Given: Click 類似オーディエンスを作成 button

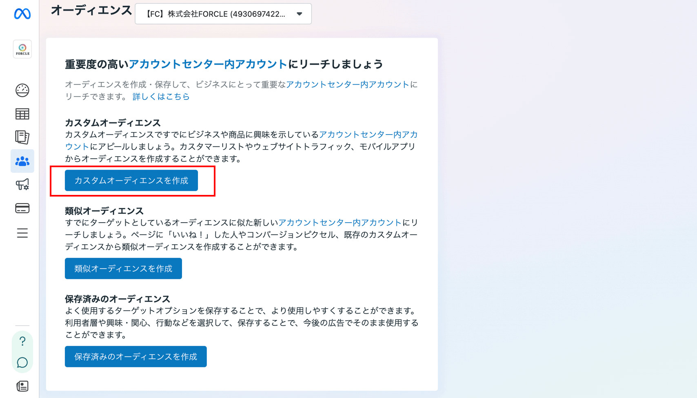Looking at the screenshot, I should click(x=123, y=268).
